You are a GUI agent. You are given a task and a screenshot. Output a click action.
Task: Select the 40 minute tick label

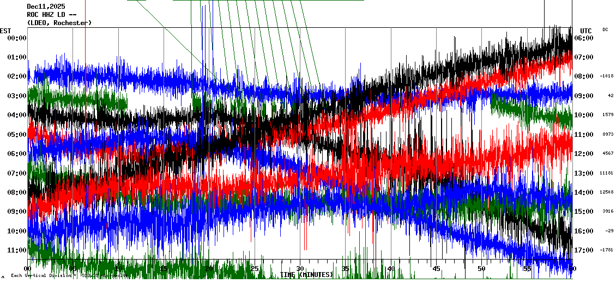pos(391,269)
